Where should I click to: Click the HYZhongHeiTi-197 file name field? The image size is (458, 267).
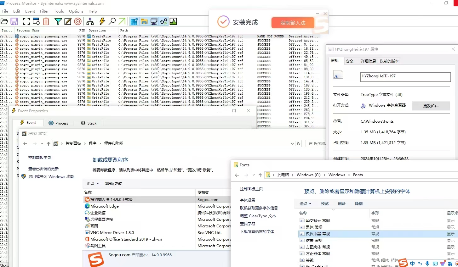(405, 76)
